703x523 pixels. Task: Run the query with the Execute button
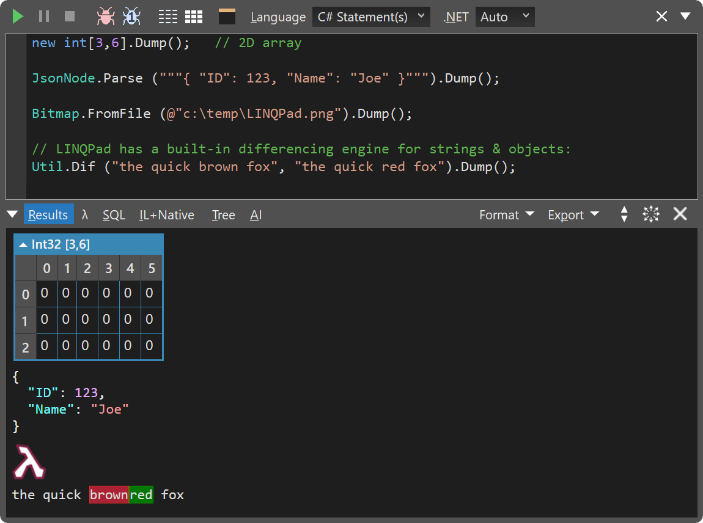point(17,16)
